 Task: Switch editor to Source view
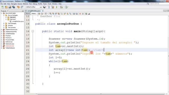pyautogui.click(x=28, y=13)
